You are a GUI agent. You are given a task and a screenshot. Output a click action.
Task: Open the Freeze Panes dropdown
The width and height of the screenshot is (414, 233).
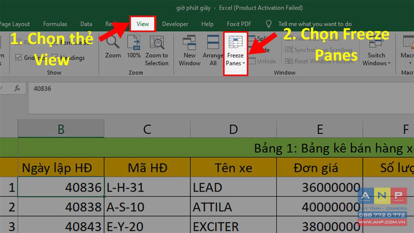[x=235, y=53]
